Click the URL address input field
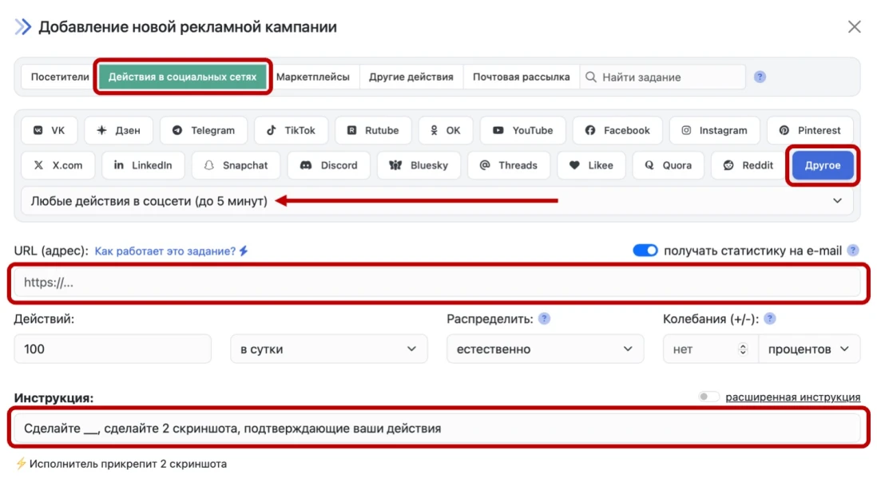 click(436, 282)
